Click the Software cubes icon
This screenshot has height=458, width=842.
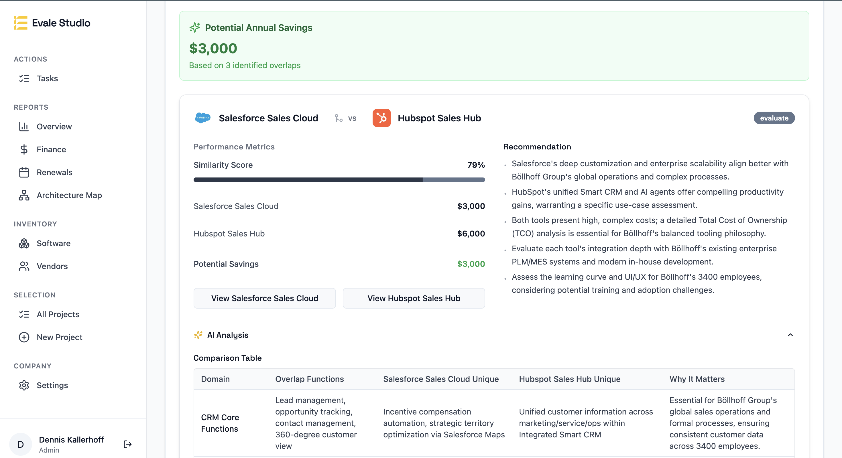click(x=24, y=243)
